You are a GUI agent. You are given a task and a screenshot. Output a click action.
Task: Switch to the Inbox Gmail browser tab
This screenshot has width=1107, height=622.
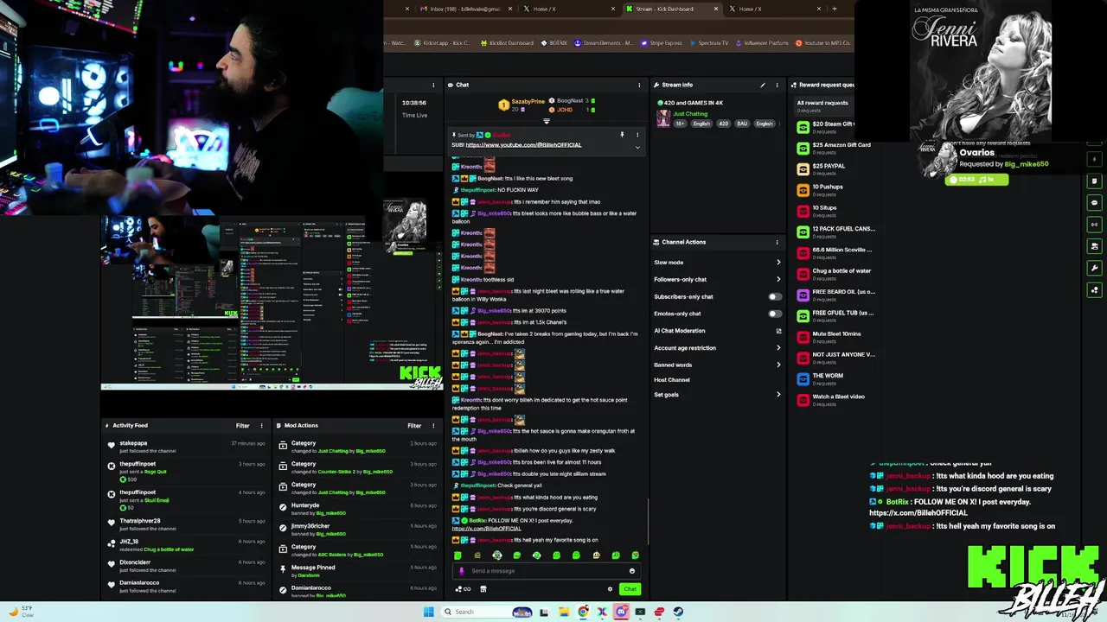[464, 9]
